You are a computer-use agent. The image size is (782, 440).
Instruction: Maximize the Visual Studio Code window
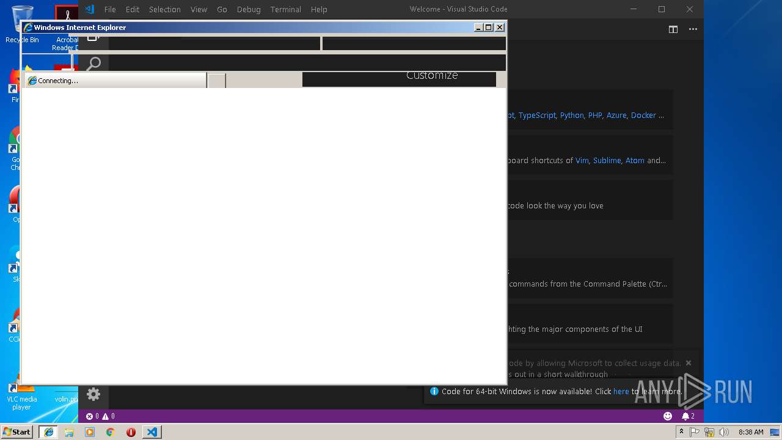point(662,9)
